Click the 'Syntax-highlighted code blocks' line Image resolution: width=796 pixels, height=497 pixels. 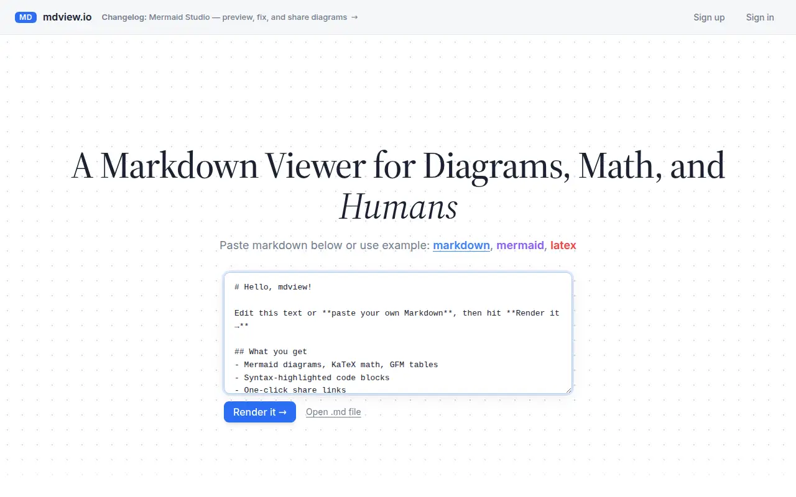click(x=312, y=378)
